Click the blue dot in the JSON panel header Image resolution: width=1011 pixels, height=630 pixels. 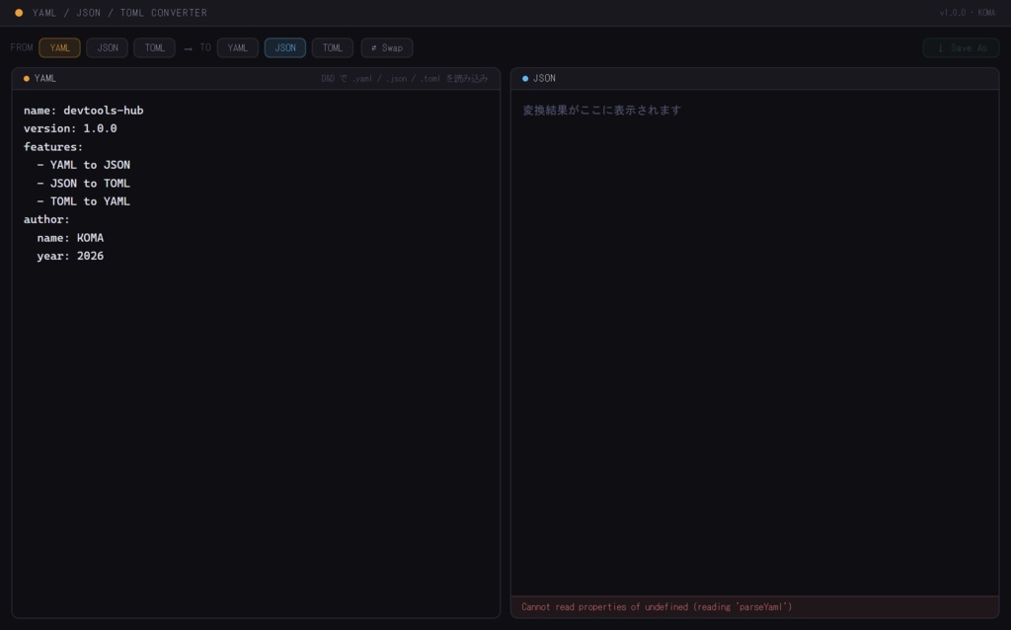pos(525,79)
